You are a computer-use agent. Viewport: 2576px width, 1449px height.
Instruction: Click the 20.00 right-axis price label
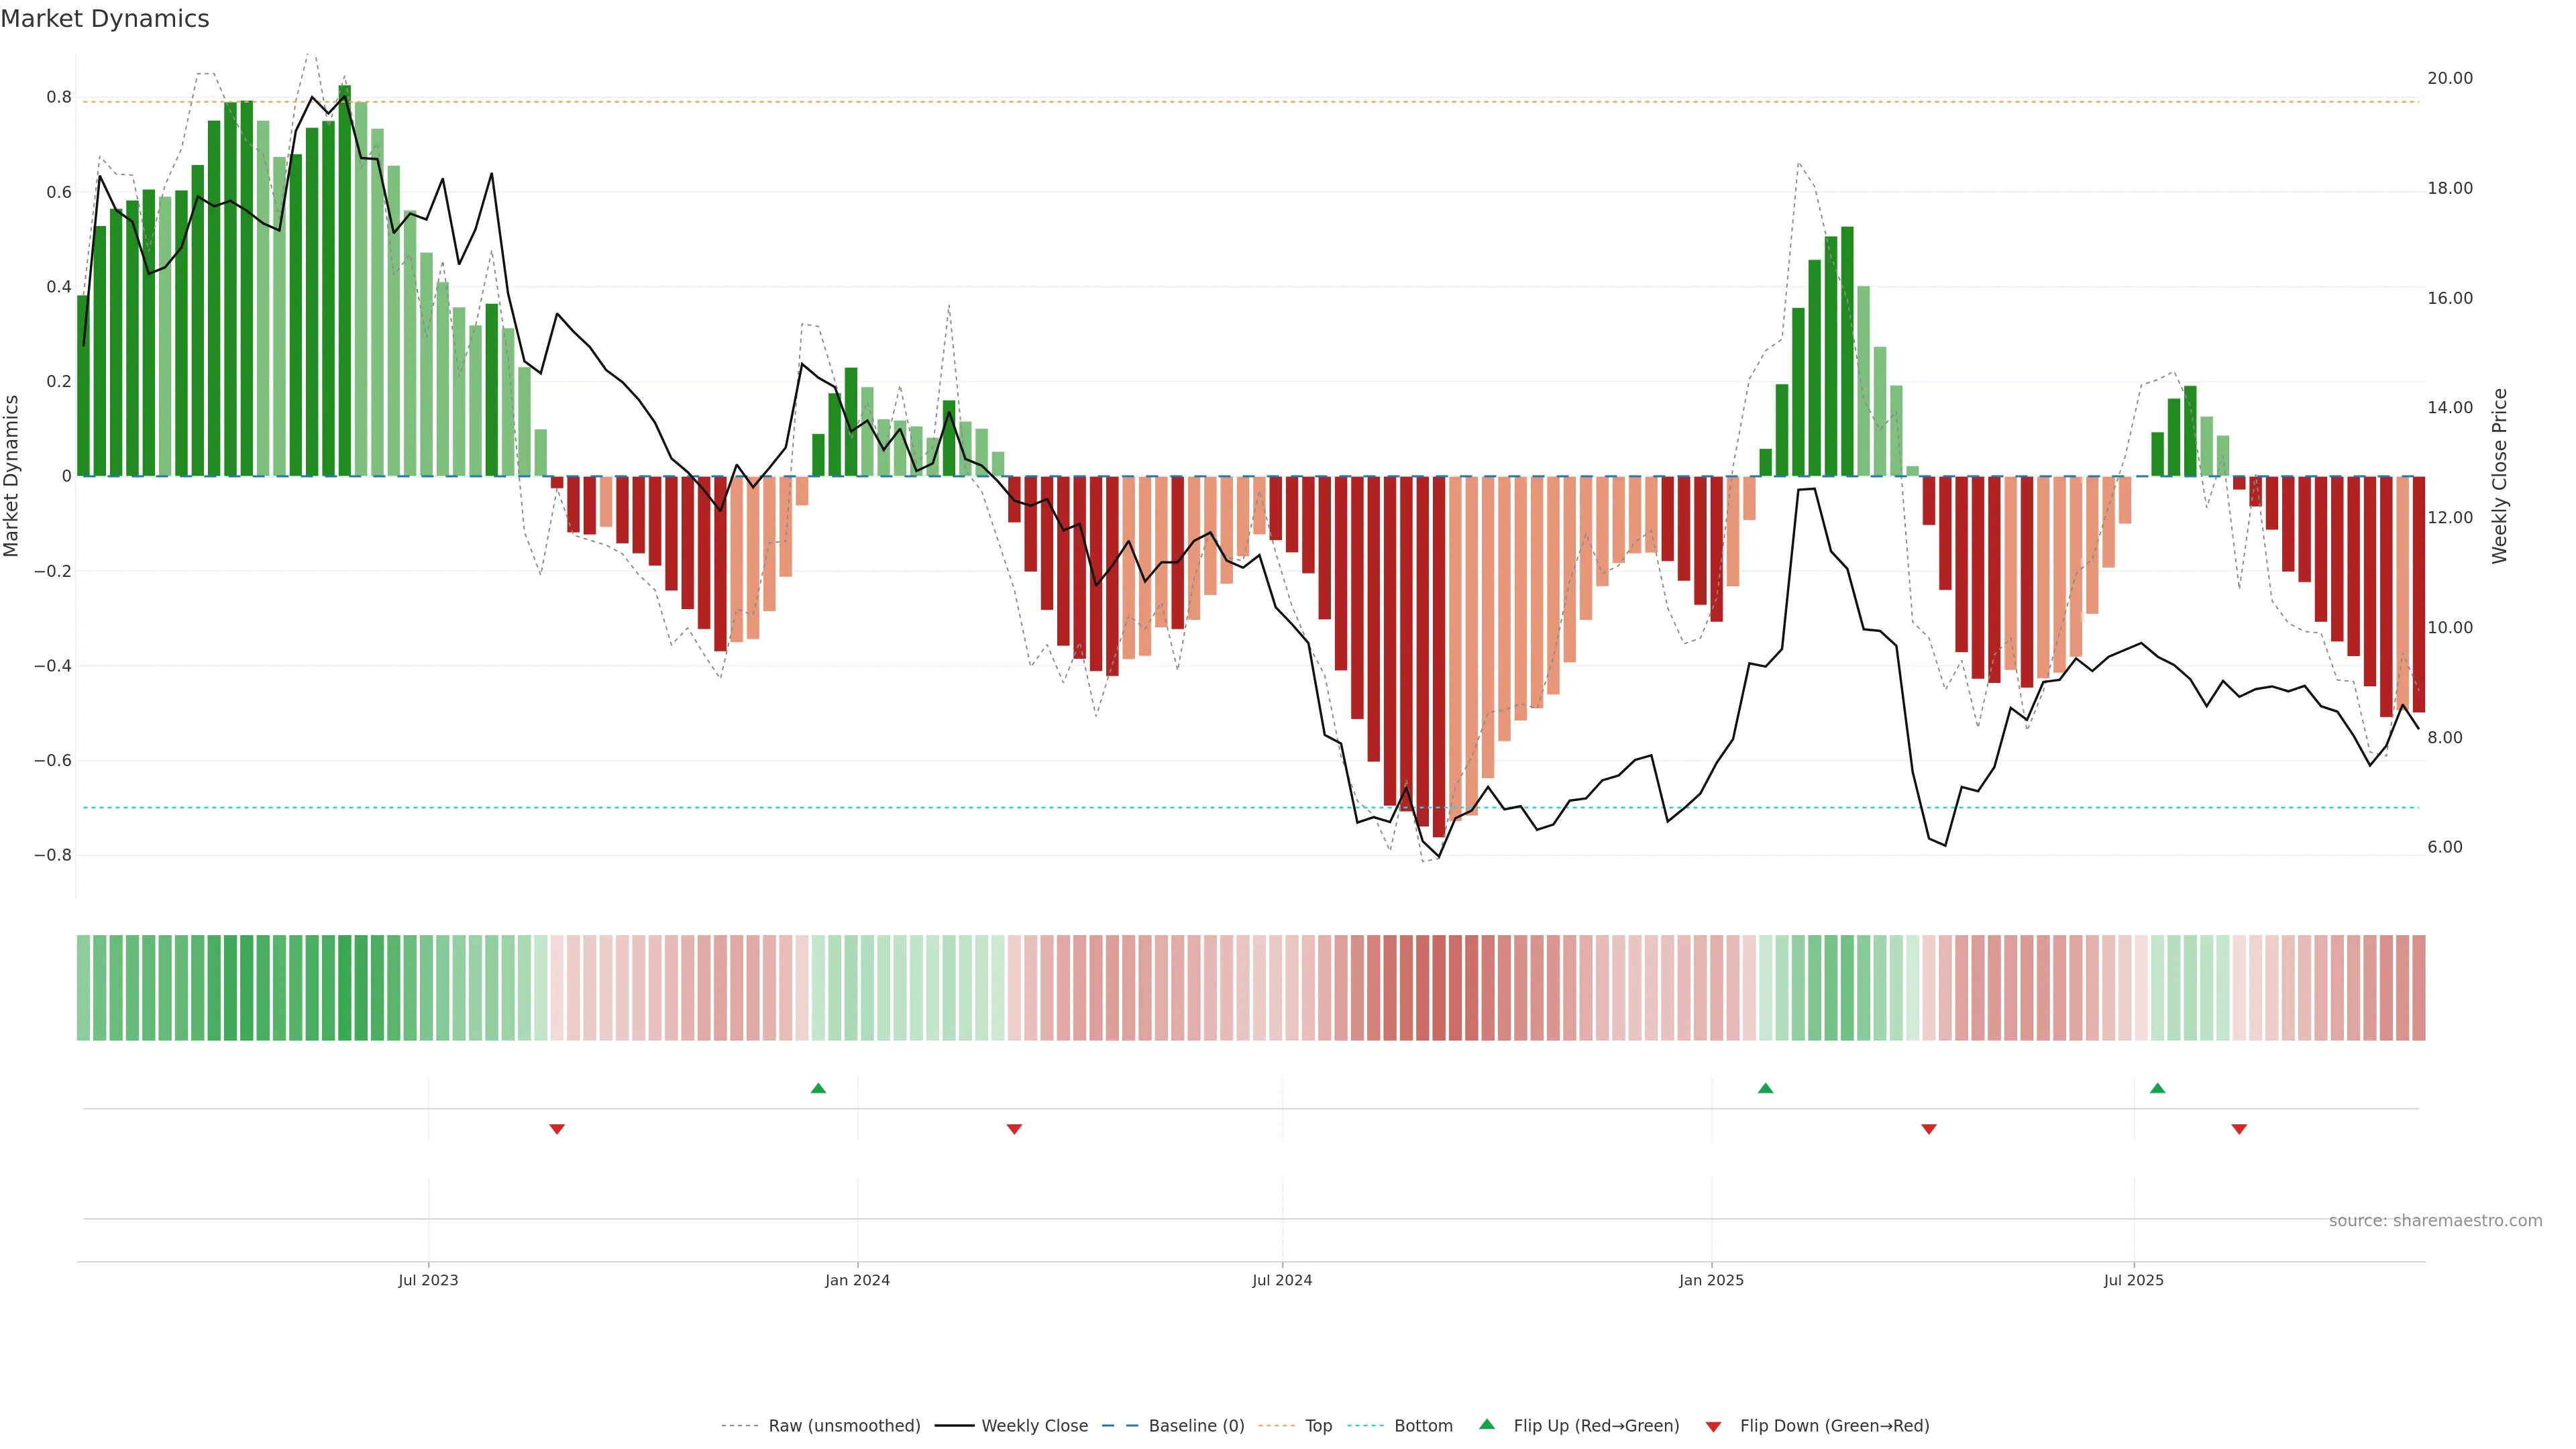point(2449,78)
